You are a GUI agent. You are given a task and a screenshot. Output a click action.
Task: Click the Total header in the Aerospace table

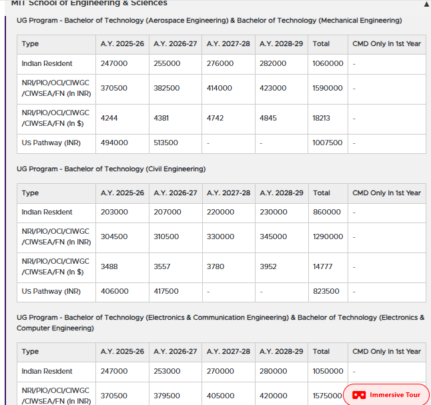321,44
